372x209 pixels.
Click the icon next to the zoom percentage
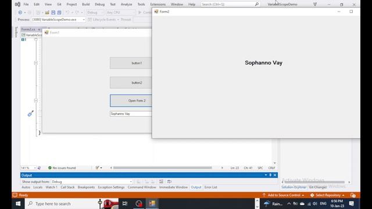(39, 168)
